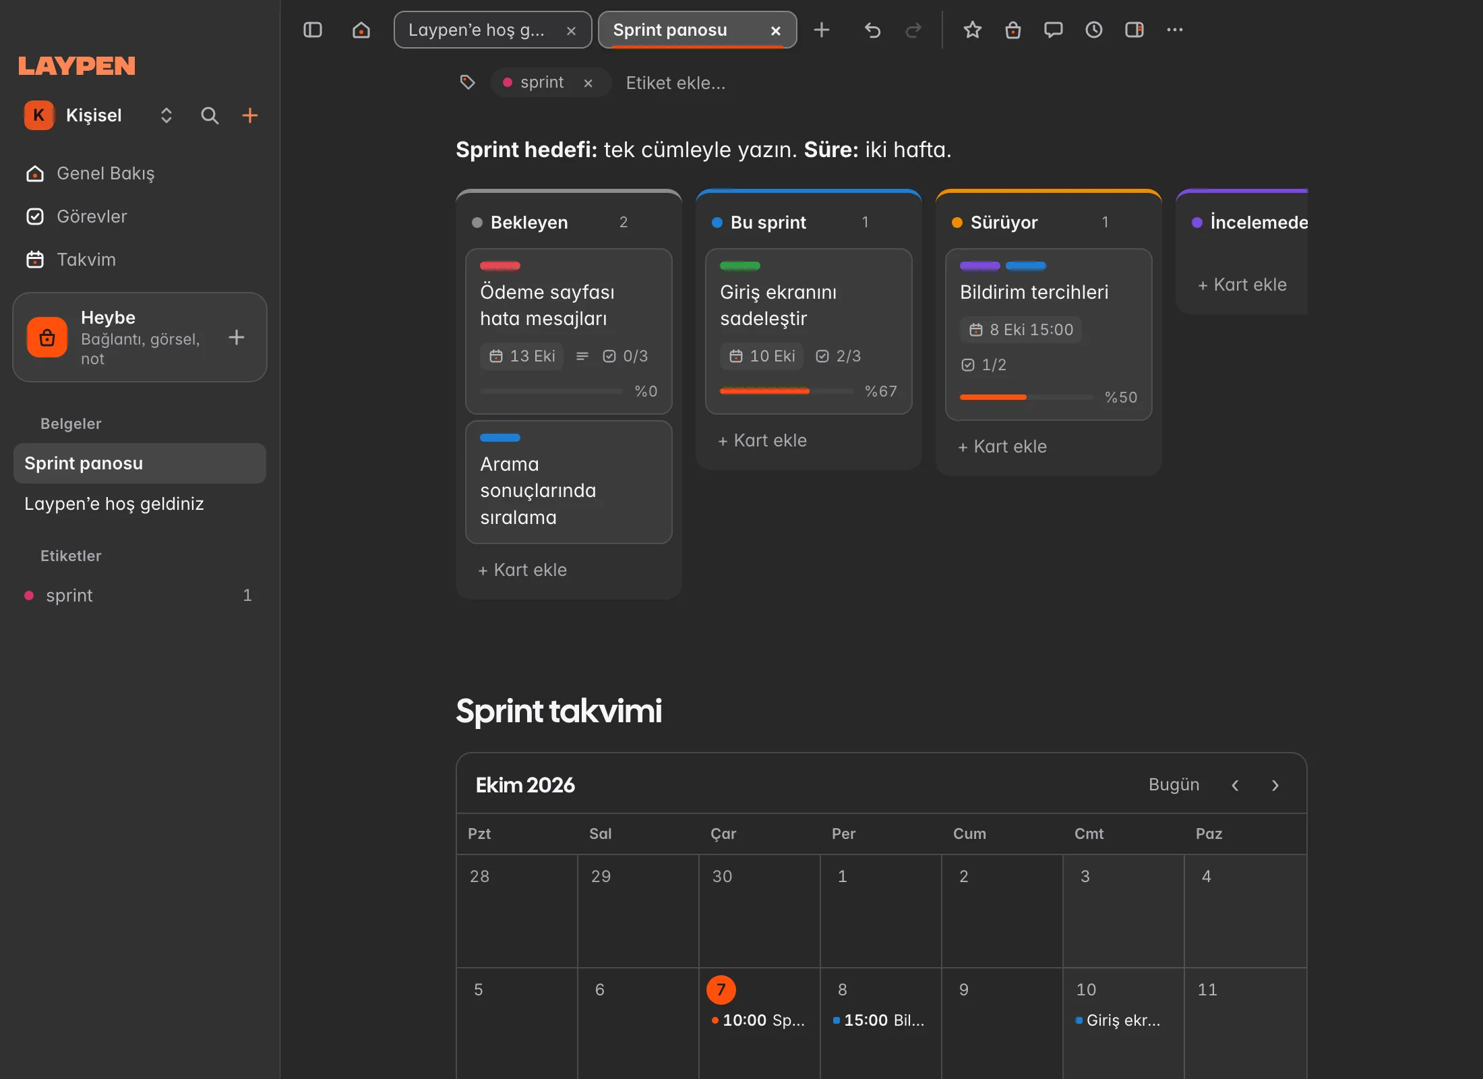Open Görevler in sidebar
Image resolution: width=1483 pixels, height=1079 pixels.
[140, 216]
